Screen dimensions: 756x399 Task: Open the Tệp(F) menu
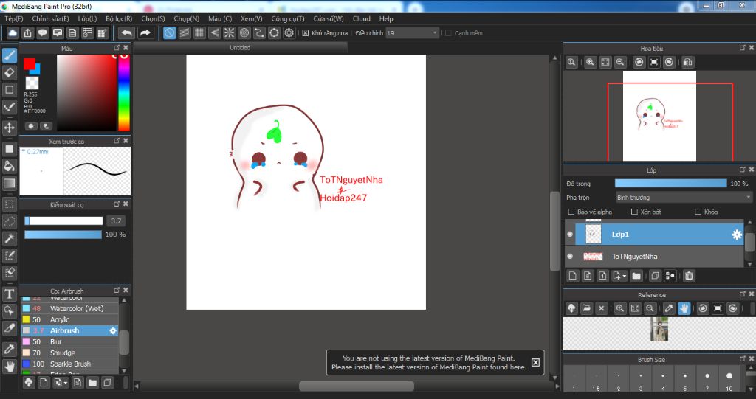click(x=14, y=18)
